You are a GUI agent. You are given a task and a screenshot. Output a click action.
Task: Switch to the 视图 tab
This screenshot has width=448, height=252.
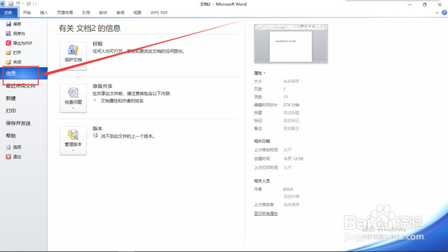(x=138, y=13)
